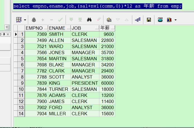Open the grid layout selector icon

tap(19, 20)
